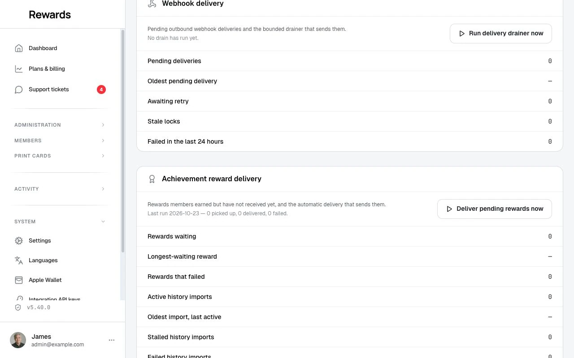
Task: Click the admin@example.com email text
Action: [x=58, y=345]
